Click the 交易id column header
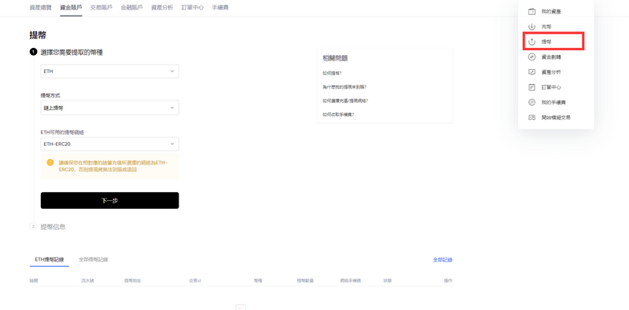The image size is (629, 310). pos(195,281)
